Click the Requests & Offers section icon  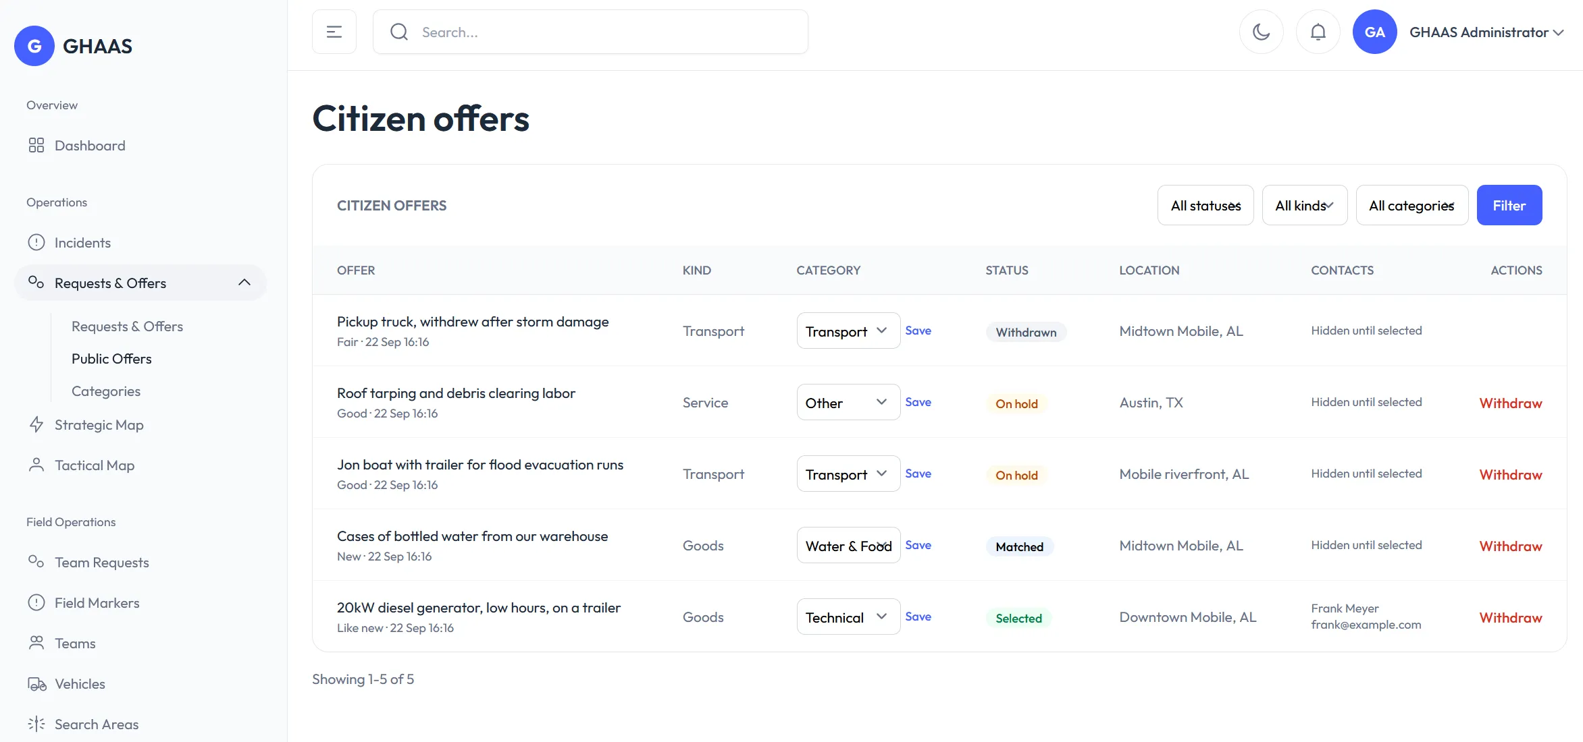tap(36, 282)
